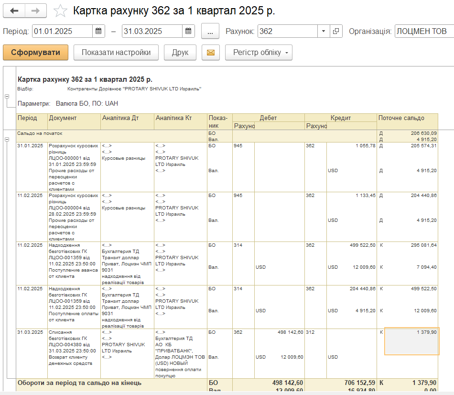This screenshot has width=454, height=395.
Task: Click opening balance value 206 630,09
Action: 423,133
